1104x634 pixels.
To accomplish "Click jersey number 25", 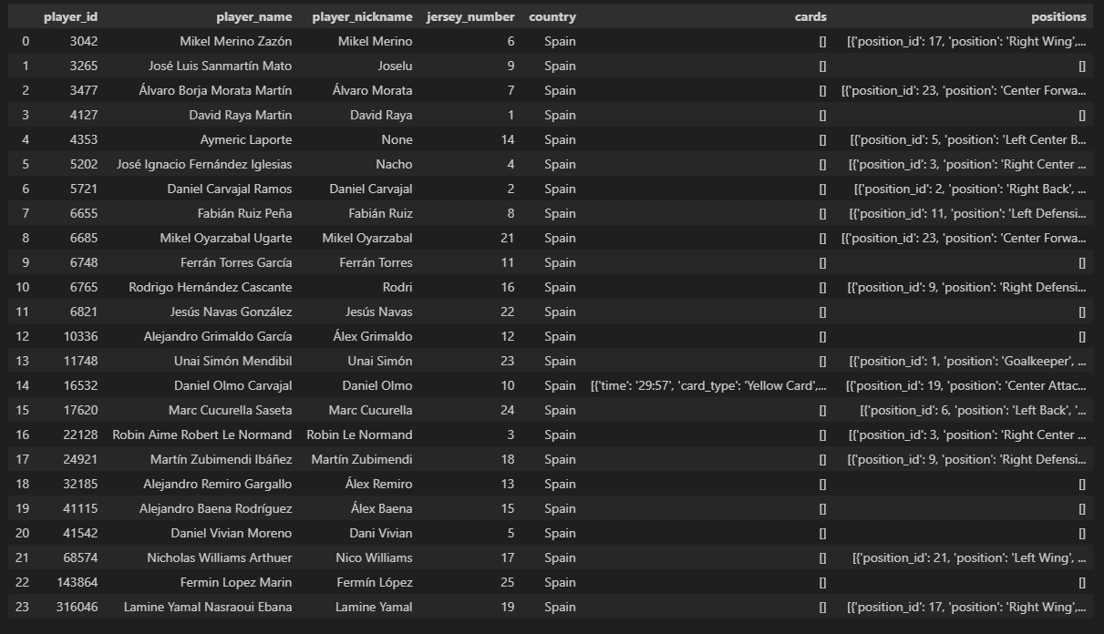I will [x=507, y=582].
